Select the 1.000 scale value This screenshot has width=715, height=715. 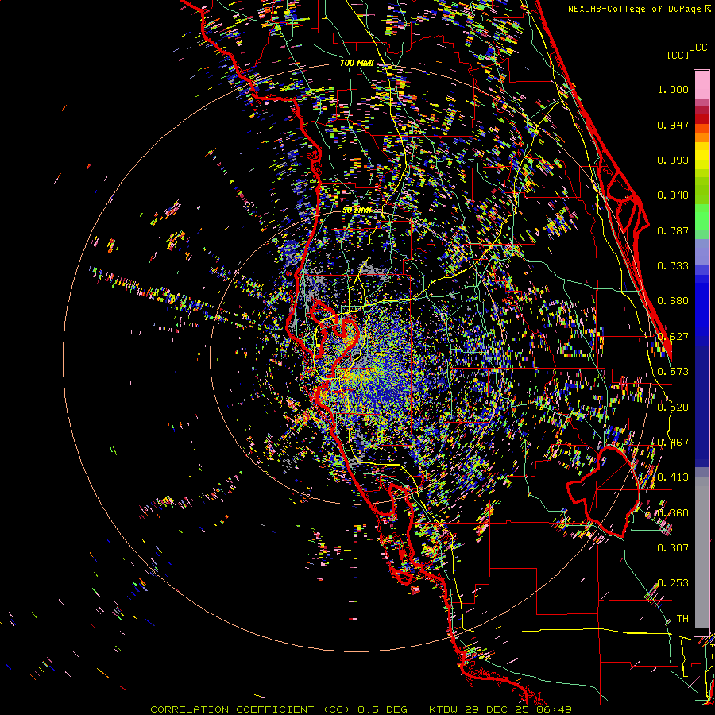[673, 89]
